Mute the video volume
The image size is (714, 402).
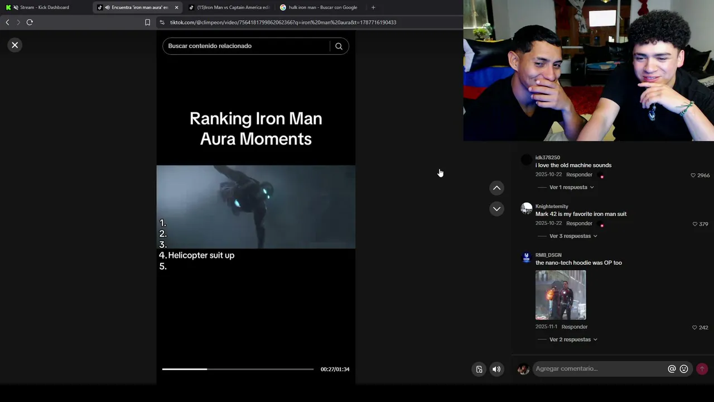click(x=496, y=369)
